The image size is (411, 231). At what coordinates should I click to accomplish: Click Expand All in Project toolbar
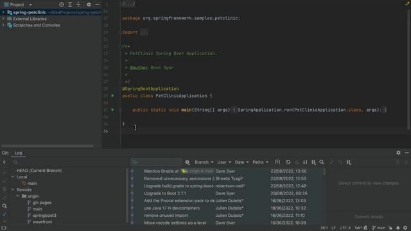coord(70,4)
